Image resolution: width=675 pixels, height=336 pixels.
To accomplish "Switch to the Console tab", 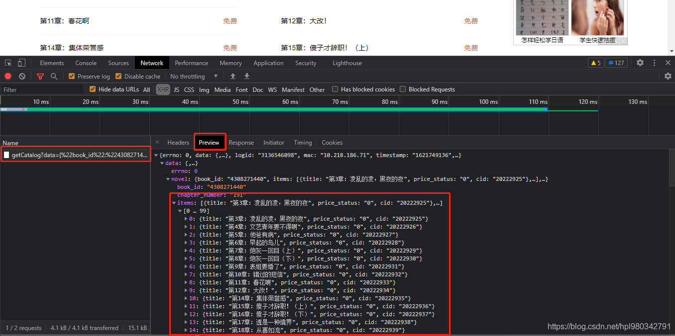I will coord(86,63).
